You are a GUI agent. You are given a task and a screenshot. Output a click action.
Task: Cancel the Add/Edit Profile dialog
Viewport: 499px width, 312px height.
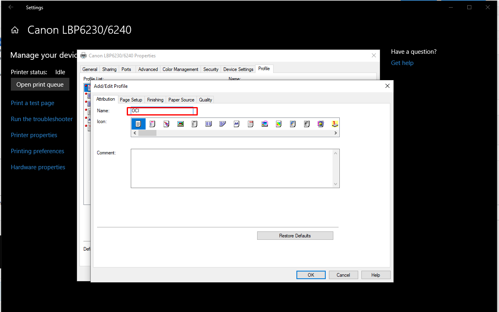(x=343, y=275)
